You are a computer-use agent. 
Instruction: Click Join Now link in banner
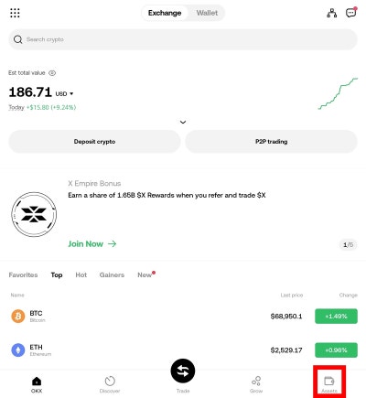[x=92, y=244]
